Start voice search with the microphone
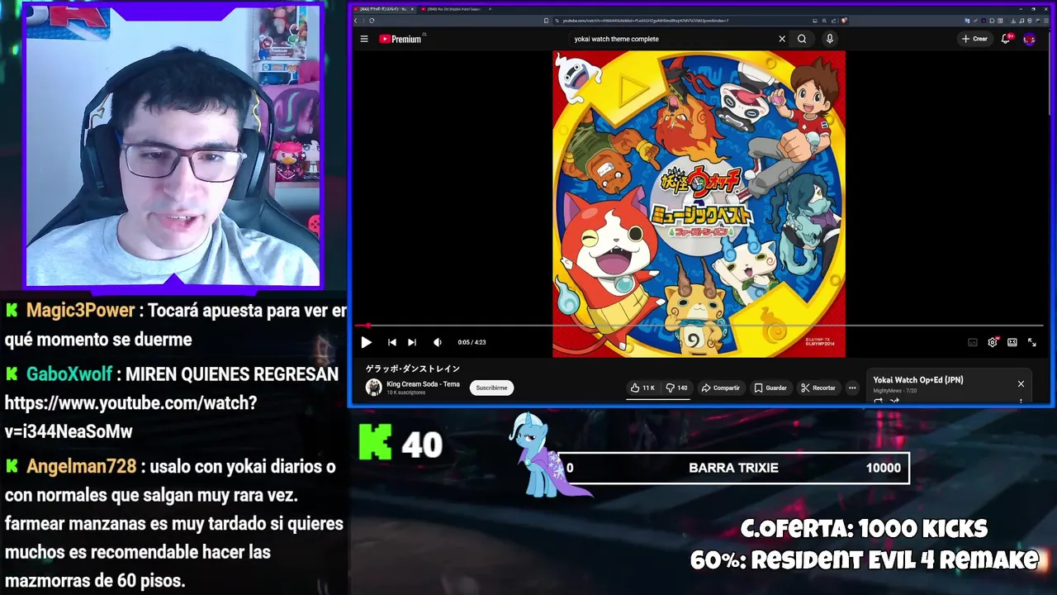The image size is (1057, 595). point(830,39)
